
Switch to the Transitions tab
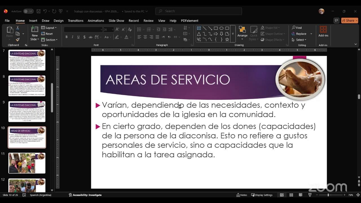point(76,21)
